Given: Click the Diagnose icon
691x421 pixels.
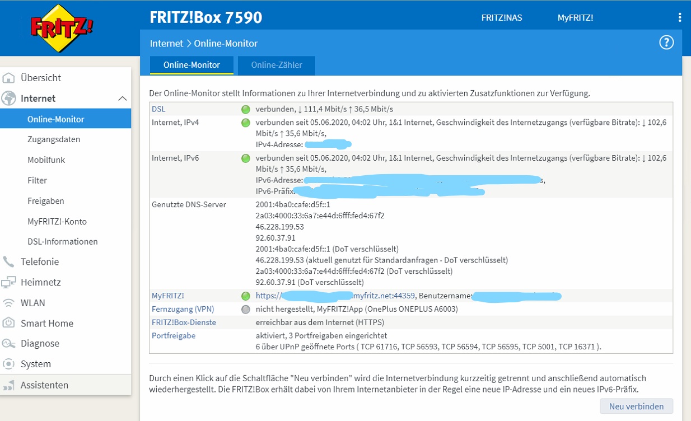Looking at the screenshot, I should click(8, 343).
